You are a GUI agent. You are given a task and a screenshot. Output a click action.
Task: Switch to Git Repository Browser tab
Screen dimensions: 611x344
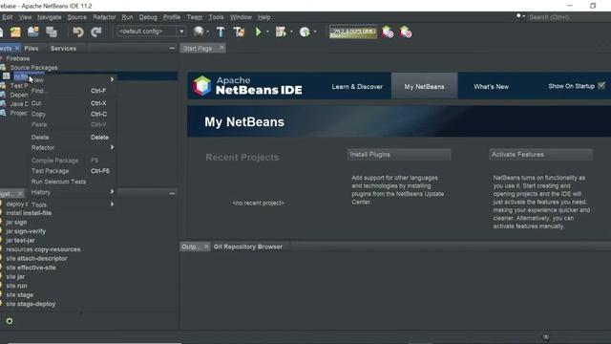tap(248, 247)
